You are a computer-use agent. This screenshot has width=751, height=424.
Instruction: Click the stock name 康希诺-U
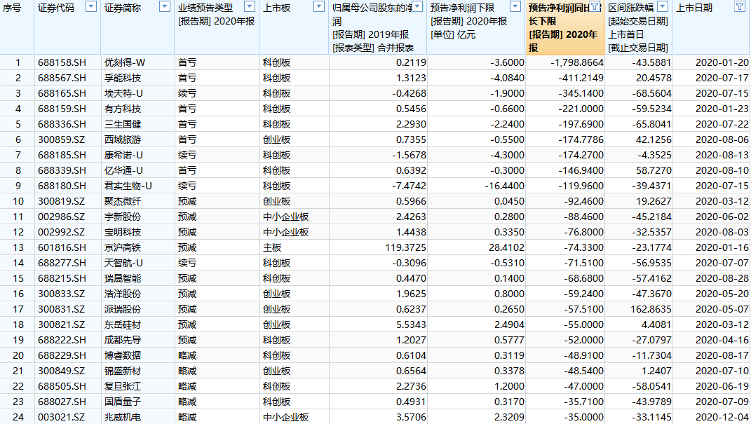tap(123, 155)
